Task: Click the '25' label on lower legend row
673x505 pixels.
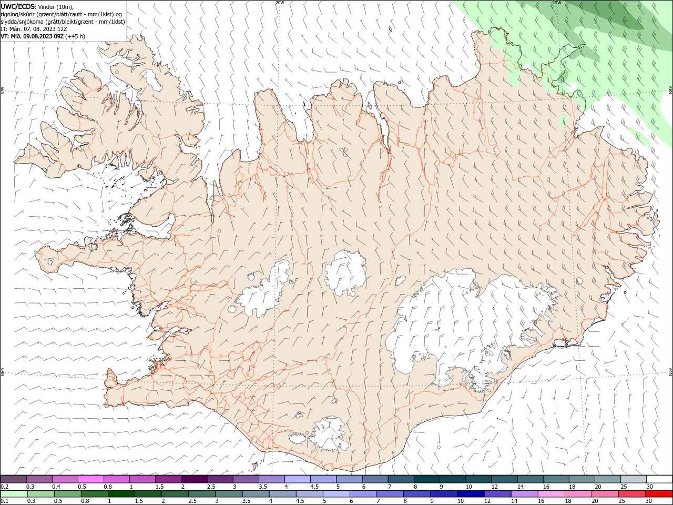Action: point(621,501)
